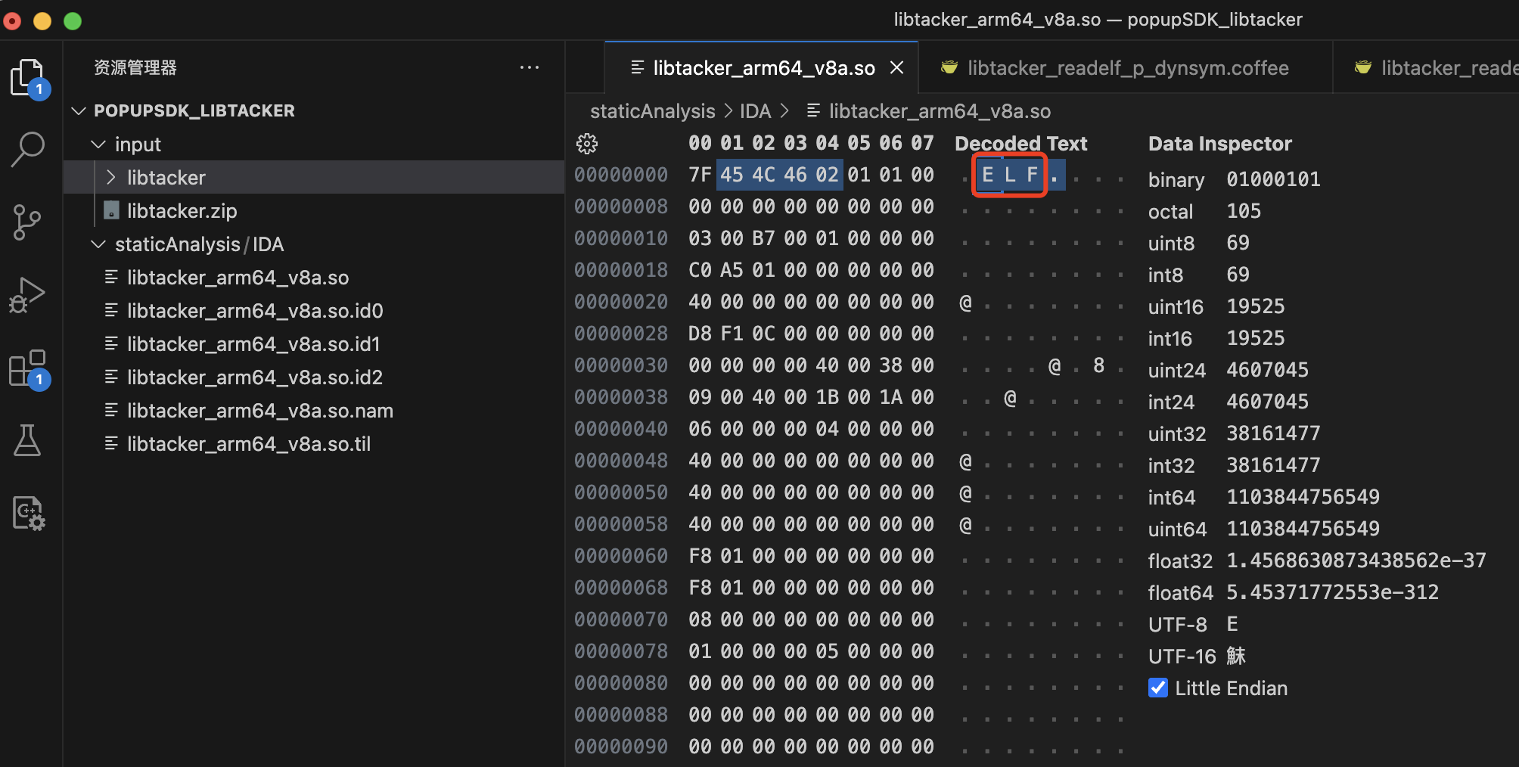Screen dimensions: 1519x767
Task: Click breadcrumb chevron after staticAnalysis
Action: [x=728, y=111]
